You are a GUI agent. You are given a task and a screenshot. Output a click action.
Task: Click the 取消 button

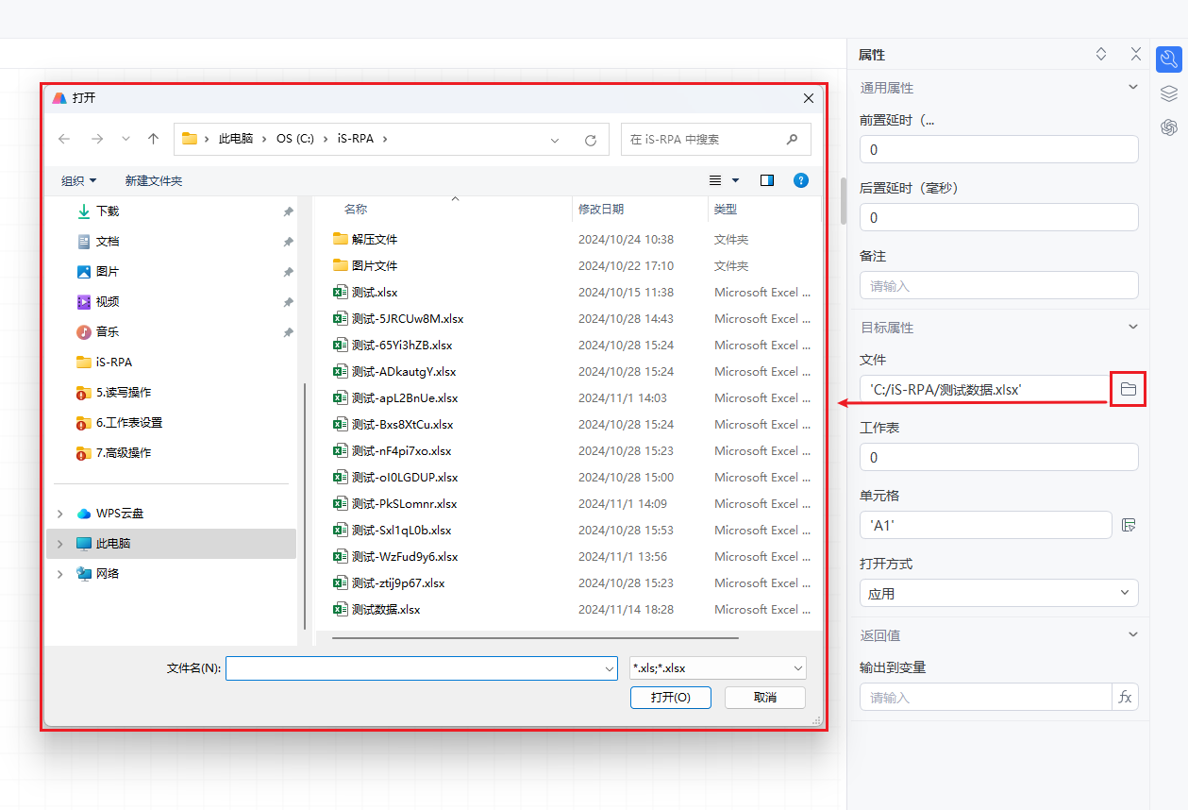point(765,698)
